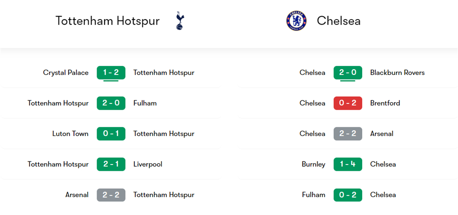View the Burnley 1-4 Chelsea score
This screenshot has height=215, width=458.
(x=348, y=164)
